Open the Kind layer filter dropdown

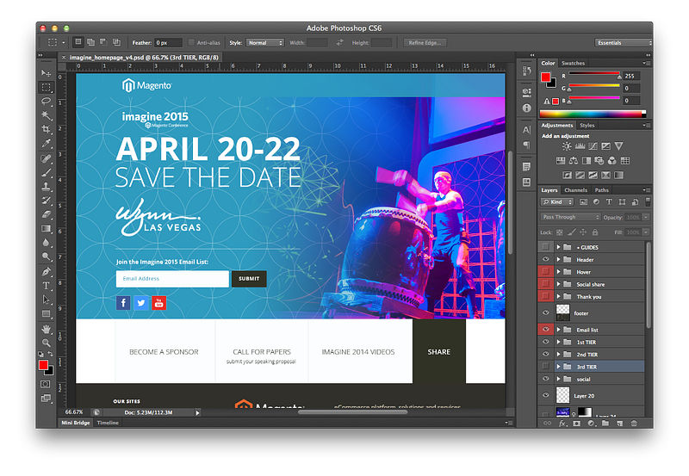click(x=557, y=202)
